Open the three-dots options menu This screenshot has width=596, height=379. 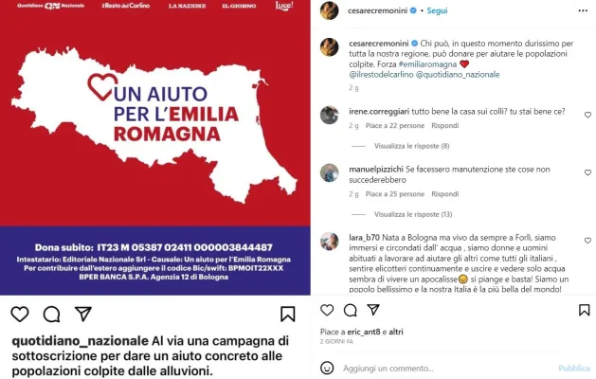583,10
